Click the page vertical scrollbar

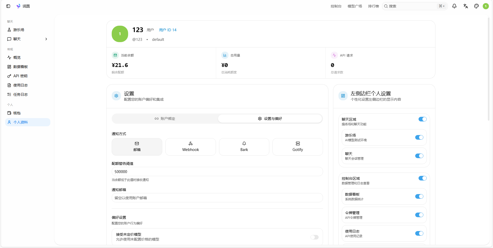(x=489, y=69)
